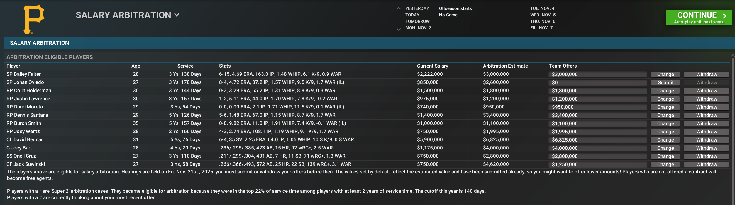The width and height of the screenshot is (735, 205).
Task: Change the team offer for Bailey Falter
Action: click(x=665, y=75)
